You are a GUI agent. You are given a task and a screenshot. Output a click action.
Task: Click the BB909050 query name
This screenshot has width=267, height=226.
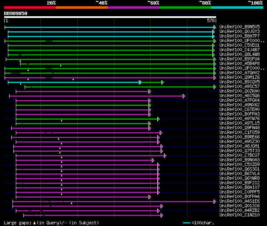tap(15, 14)
